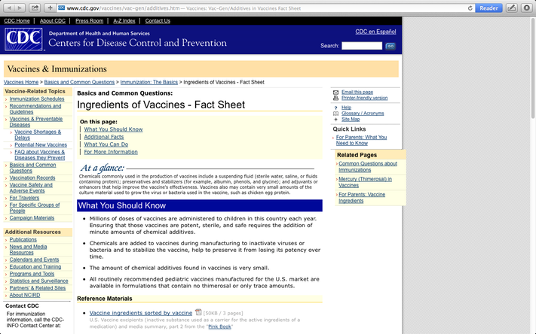The width and height of the screenshot is (536, 334).
Task: Open Press Room in top navigation
Action: 89,21
